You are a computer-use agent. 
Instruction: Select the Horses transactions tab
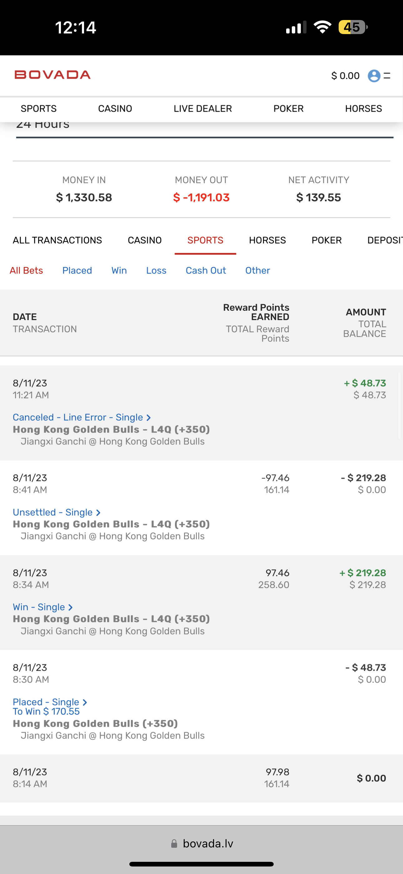tap(267, 240)
